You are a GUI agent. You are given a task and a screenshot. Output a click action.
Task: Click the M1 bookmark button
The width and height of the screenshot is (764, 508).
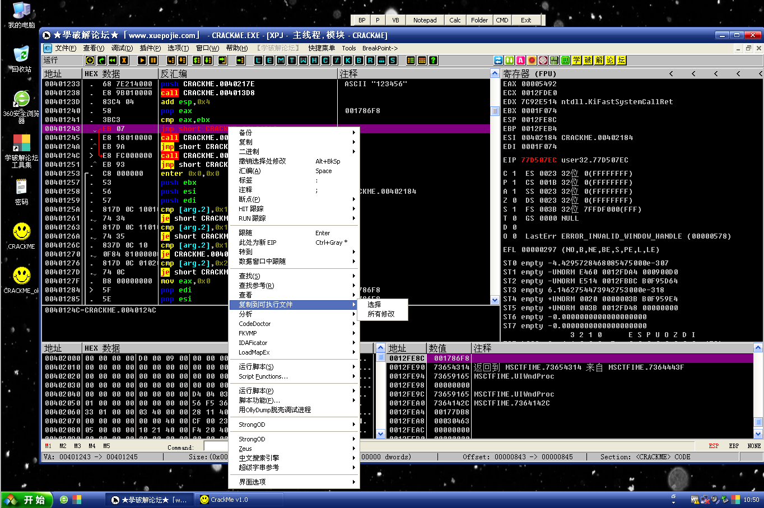coord(48,446)
